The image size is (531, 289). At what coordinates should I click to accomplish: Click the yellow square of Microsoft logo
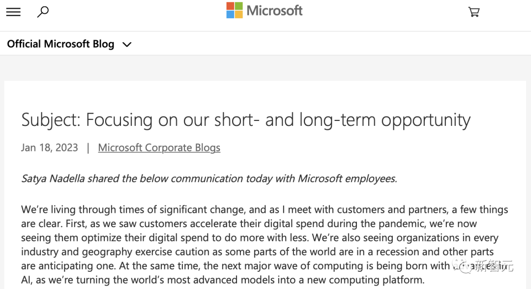point(239,15)
